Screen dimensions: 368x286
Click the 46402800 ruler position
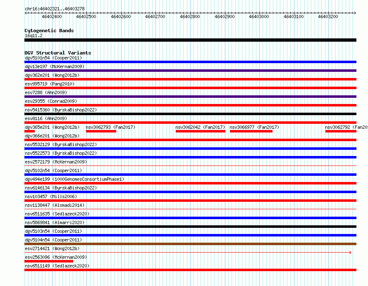coord(190,17)
